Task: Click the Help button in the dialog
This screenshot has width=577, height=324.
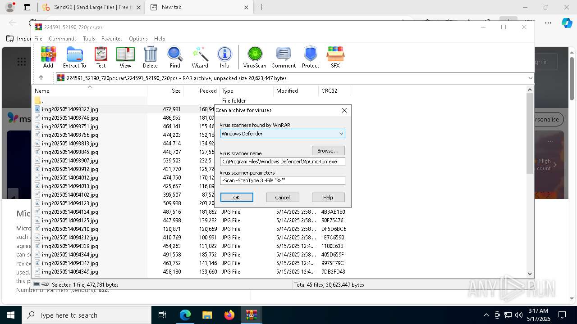Action: coord(328,198)
